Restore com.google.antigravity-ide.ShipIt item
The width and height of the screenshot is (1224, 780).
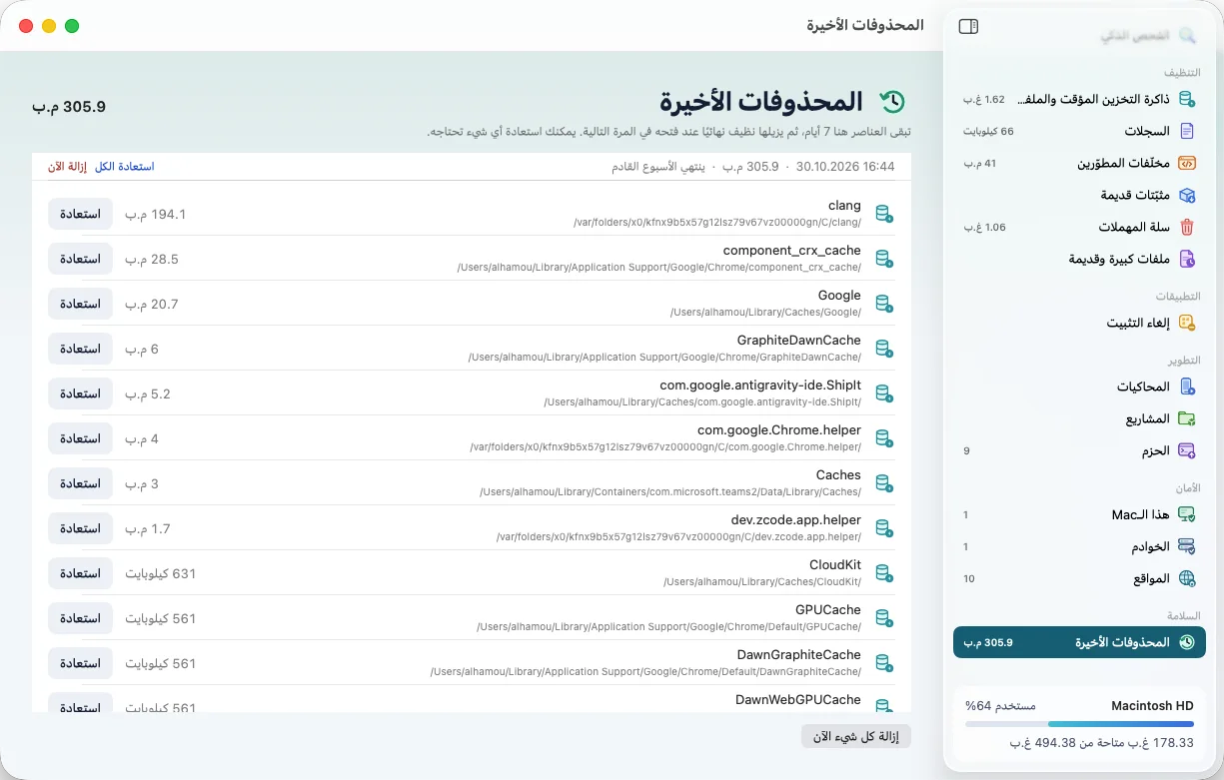coord(80,393)
